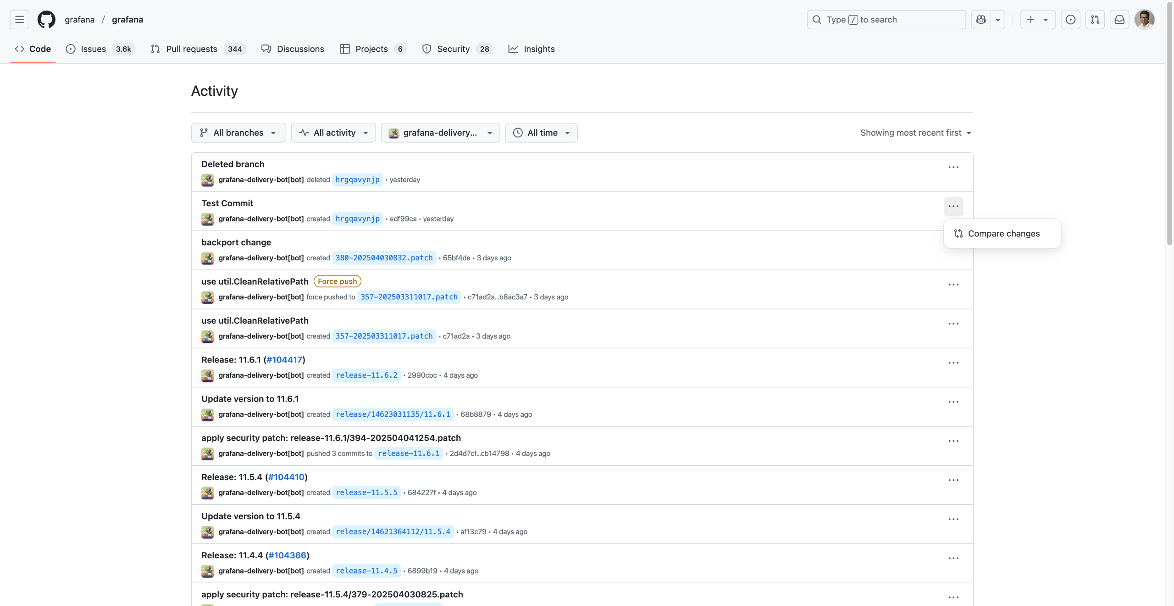Screen dimensions: 1174x606
Task: Open pull requests icon in top bar
Action: [1095, 20]
